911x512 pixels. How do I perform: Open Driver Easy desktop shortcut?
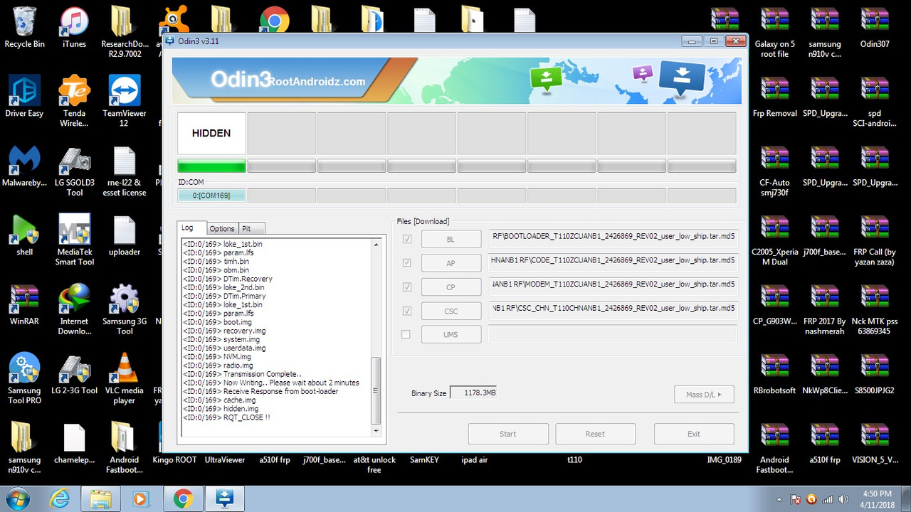24,97
